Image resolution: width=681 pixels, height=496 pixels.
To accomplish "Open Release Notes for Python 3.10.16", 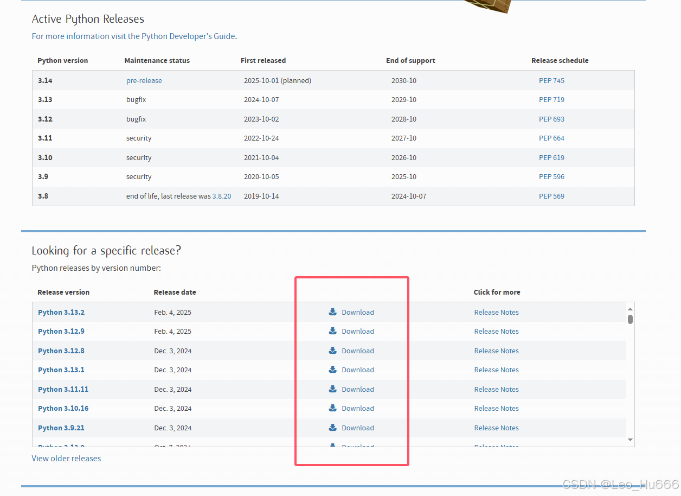I will (496, 408).
